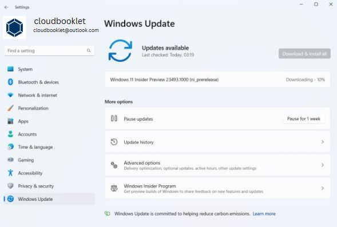Go to Bluetooth & devices label

(38, 82)
